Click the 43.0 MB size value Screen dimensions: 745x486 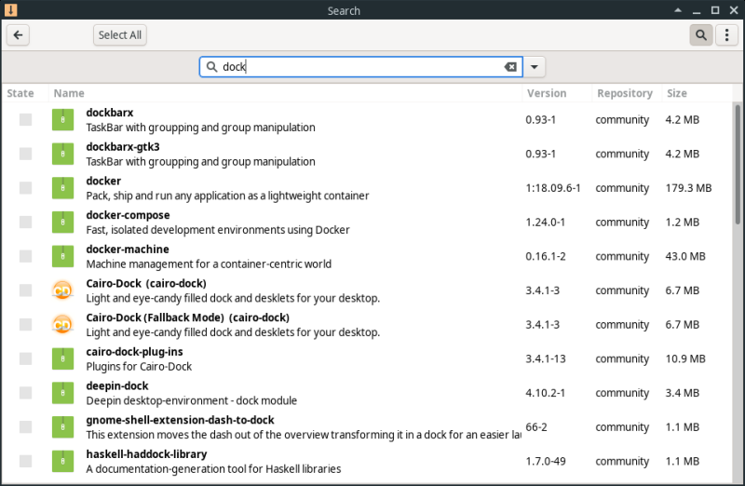tap(685, 257)
